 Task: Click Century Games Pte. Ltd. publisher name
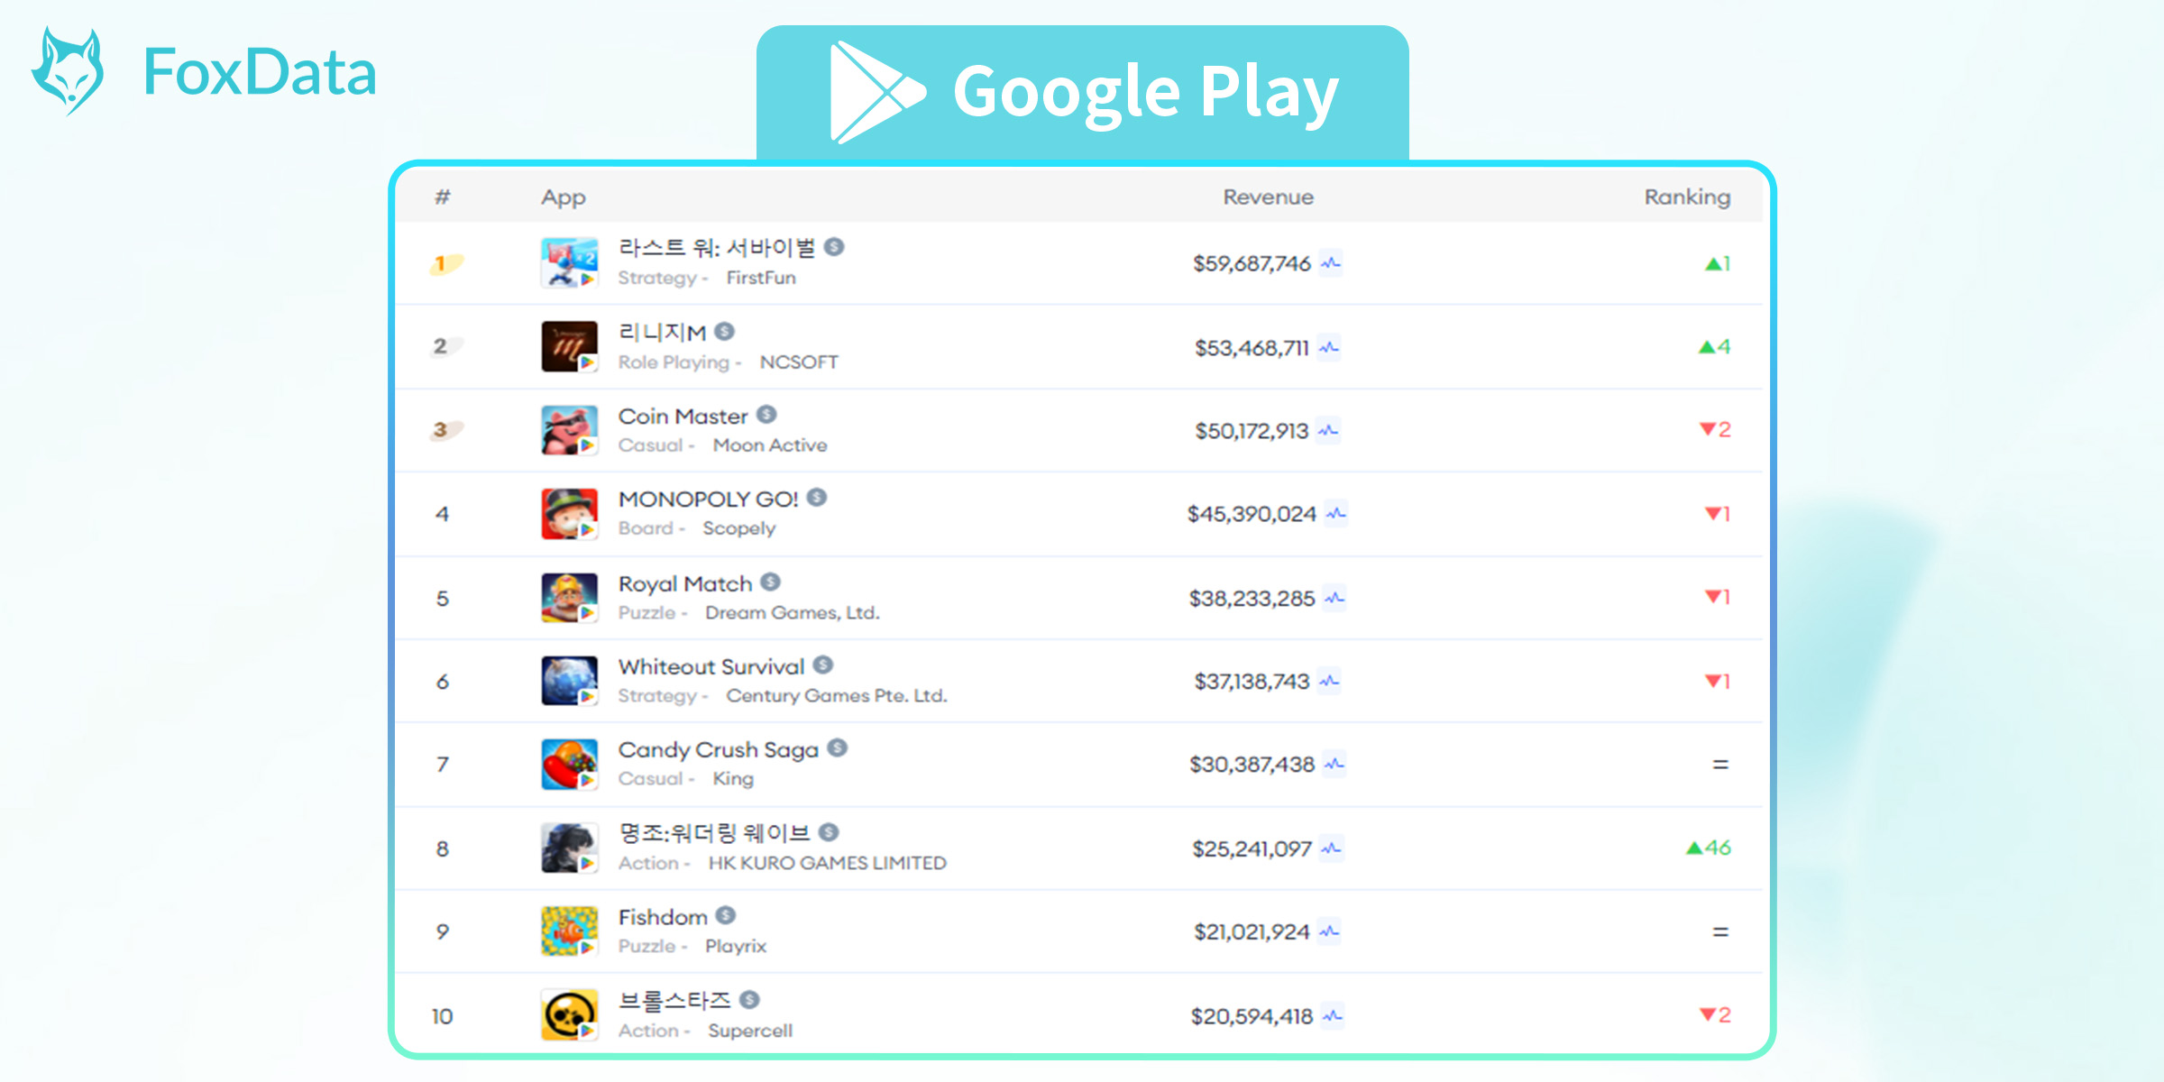coord(837,696)
